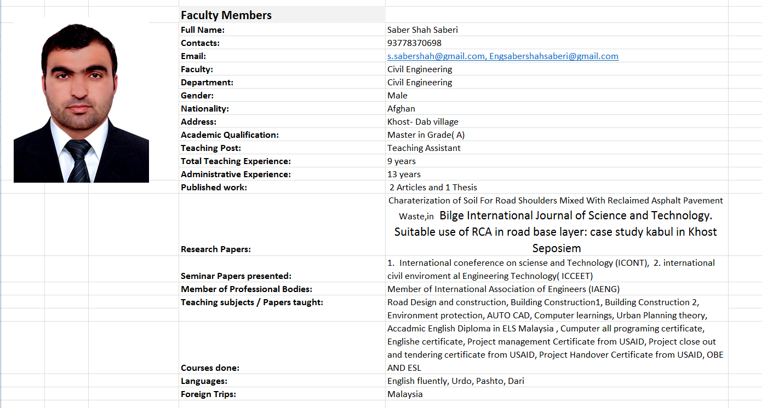Click the "Total Teaching Experience:" label
Screen dimensions: 762x408
click(x=236, y=161)
